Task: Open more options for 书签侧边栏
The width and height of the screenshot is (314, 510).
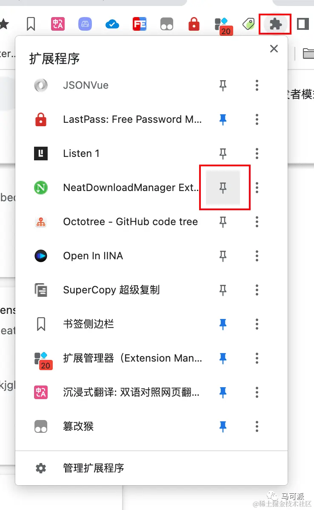Action: 257,324
